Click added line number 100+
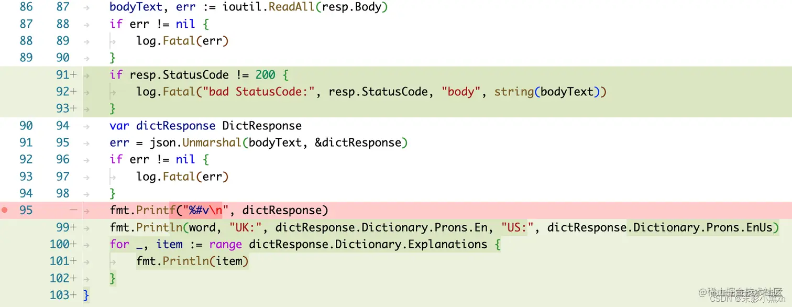 click(x=63, y=244)
